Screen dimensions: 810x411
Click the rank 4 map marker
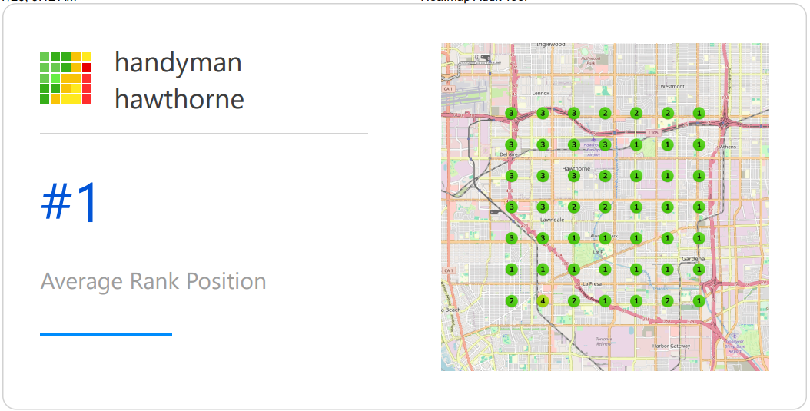[543, 301]
